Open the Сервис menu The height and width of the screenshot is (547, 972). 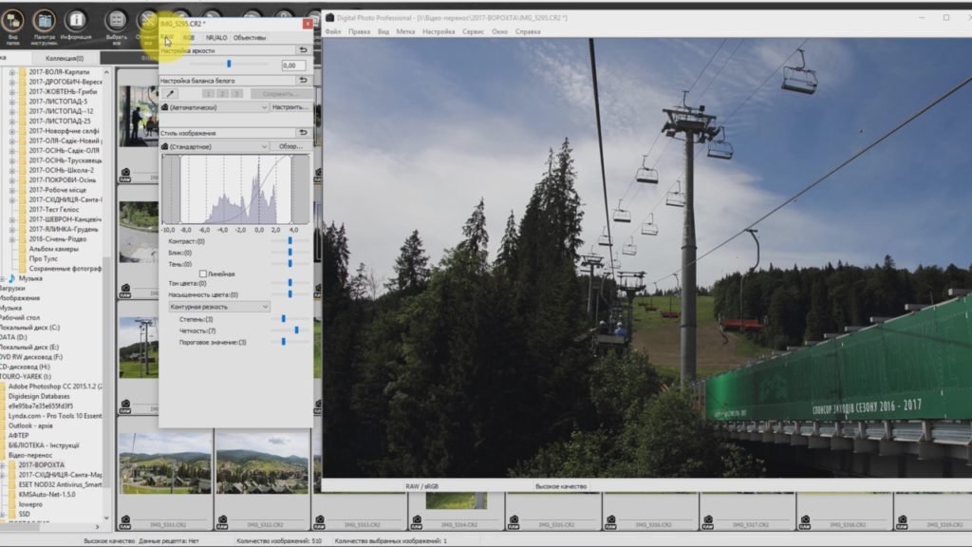point(473,31)
